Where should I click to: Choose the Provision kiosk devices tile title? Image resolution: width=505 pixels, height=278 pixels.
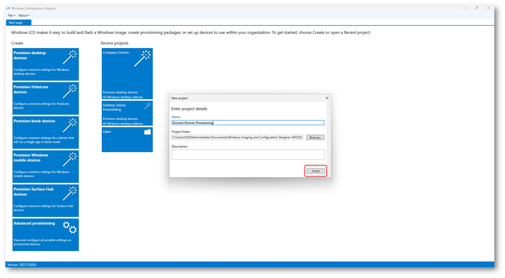point(34,121)
